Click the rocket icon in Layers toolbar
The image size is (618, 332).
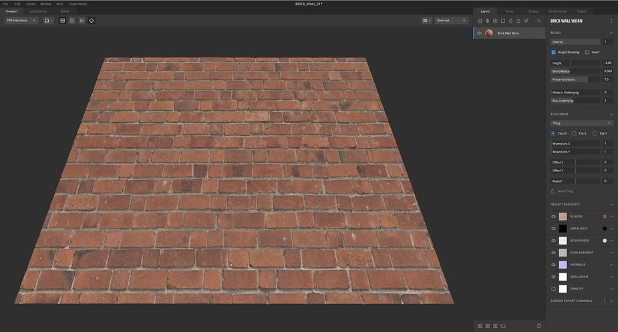tap(526, 21)
